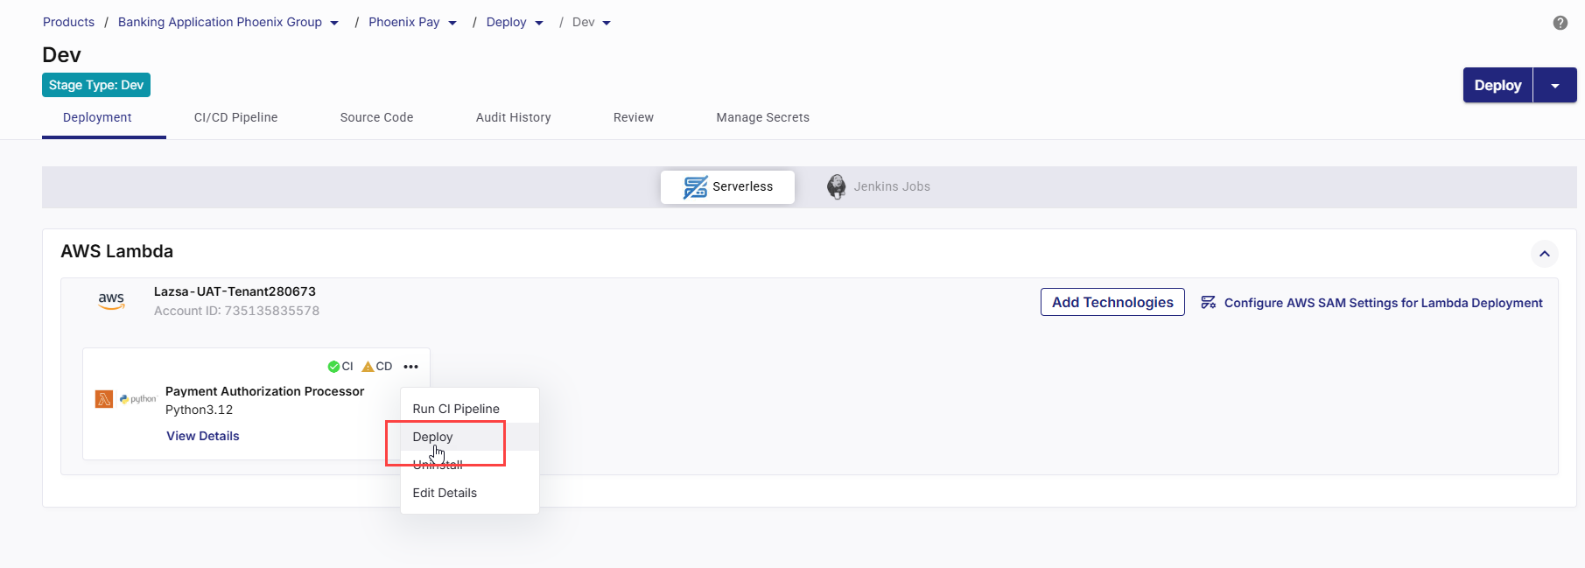The image size is (1585, 568).
Task: Click the green CI status icon
Action: 333,367
